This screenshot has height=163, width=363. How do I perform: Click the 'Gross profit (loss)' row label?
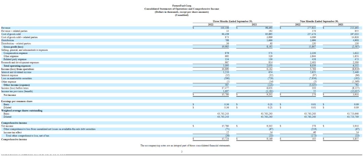pos(13,46)
